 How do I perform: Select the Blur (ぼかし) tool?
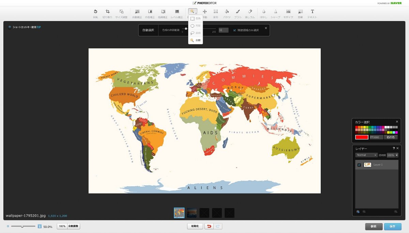click(263, 13)
